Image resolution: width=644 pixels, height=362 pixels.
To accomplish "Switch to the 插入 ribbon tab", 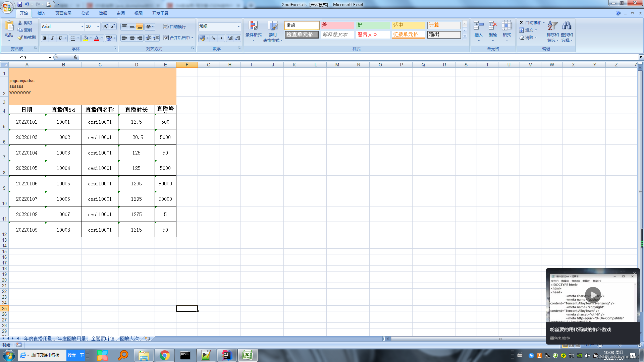I will [x=41, y=13].
